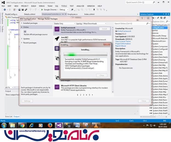171x142 pixels.
Task: Click the Json.NET rocket icon
Action: [57, 39]
